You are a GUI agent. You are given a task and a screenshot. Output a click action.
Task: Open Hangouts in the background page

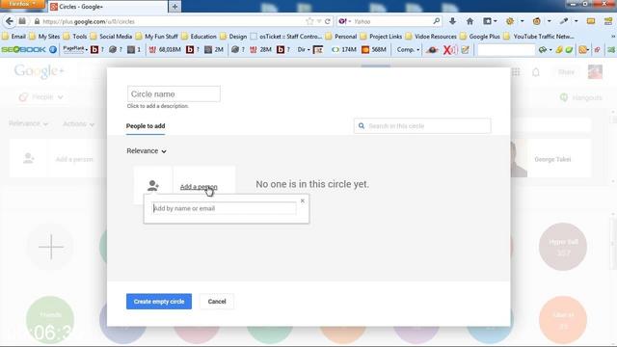580,97
